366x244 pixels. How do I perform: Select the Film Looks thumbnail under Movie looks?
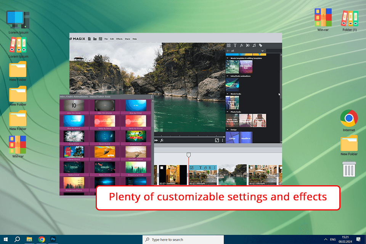(x=232, y=103)
